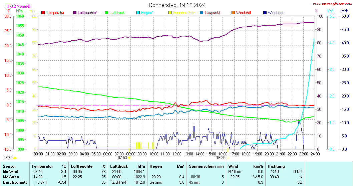Click the cyan Regen legend swatch

tap(138, 13)
